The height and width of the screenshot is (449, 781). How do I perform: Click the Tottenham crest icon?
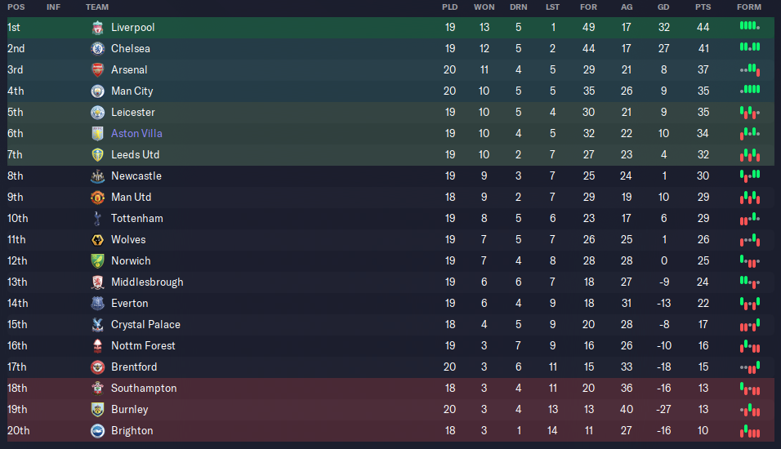tap(98, 219)
